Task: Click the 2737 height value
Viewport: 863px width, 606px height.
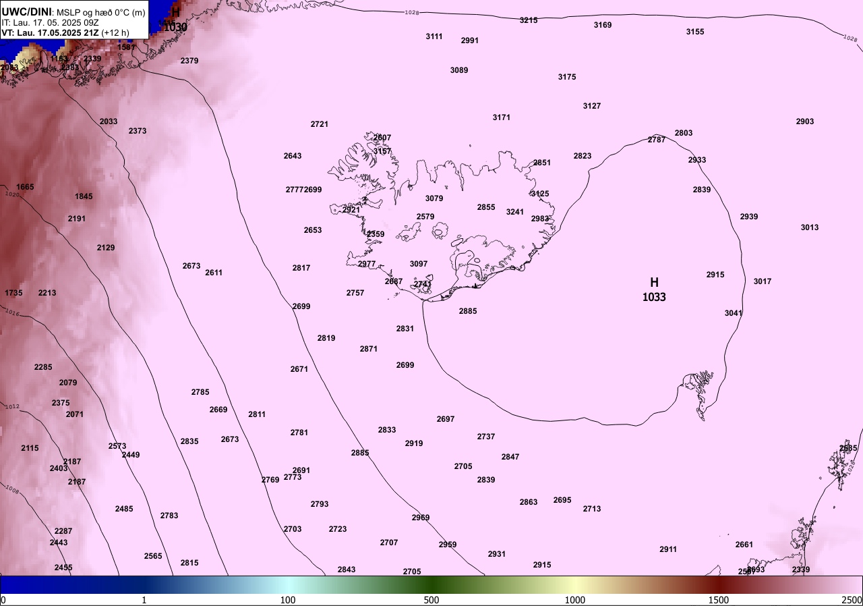Action: [486, 437]
